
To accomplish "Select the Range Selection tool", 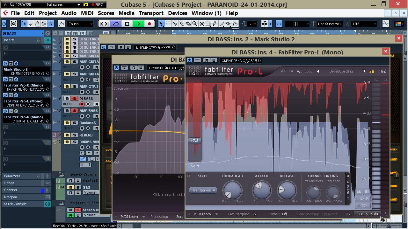I will click(x=168, y=24).
